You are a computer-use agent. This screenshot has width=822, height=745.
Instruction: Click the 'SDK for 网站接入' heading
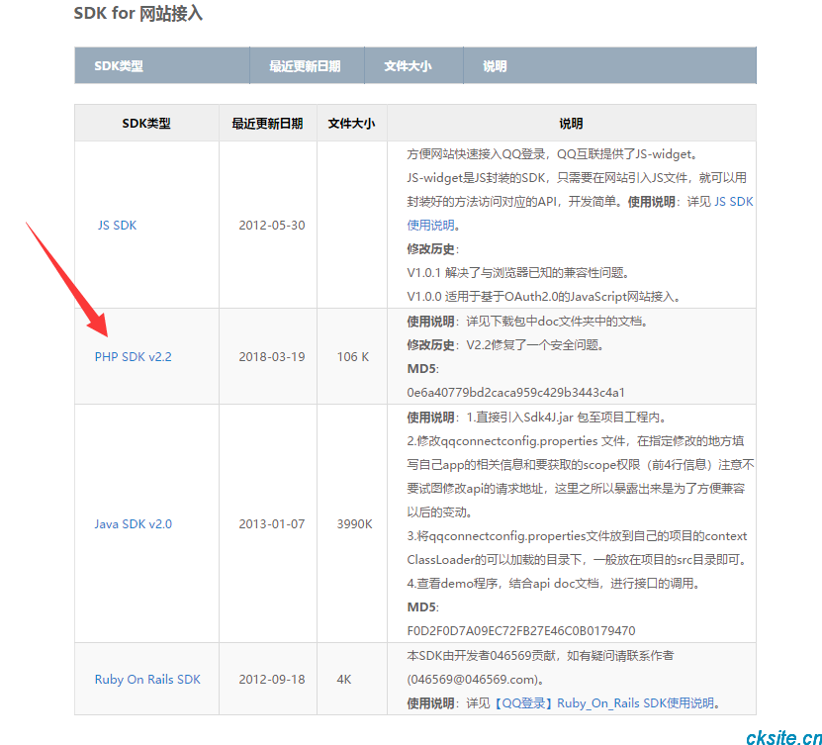137,13
